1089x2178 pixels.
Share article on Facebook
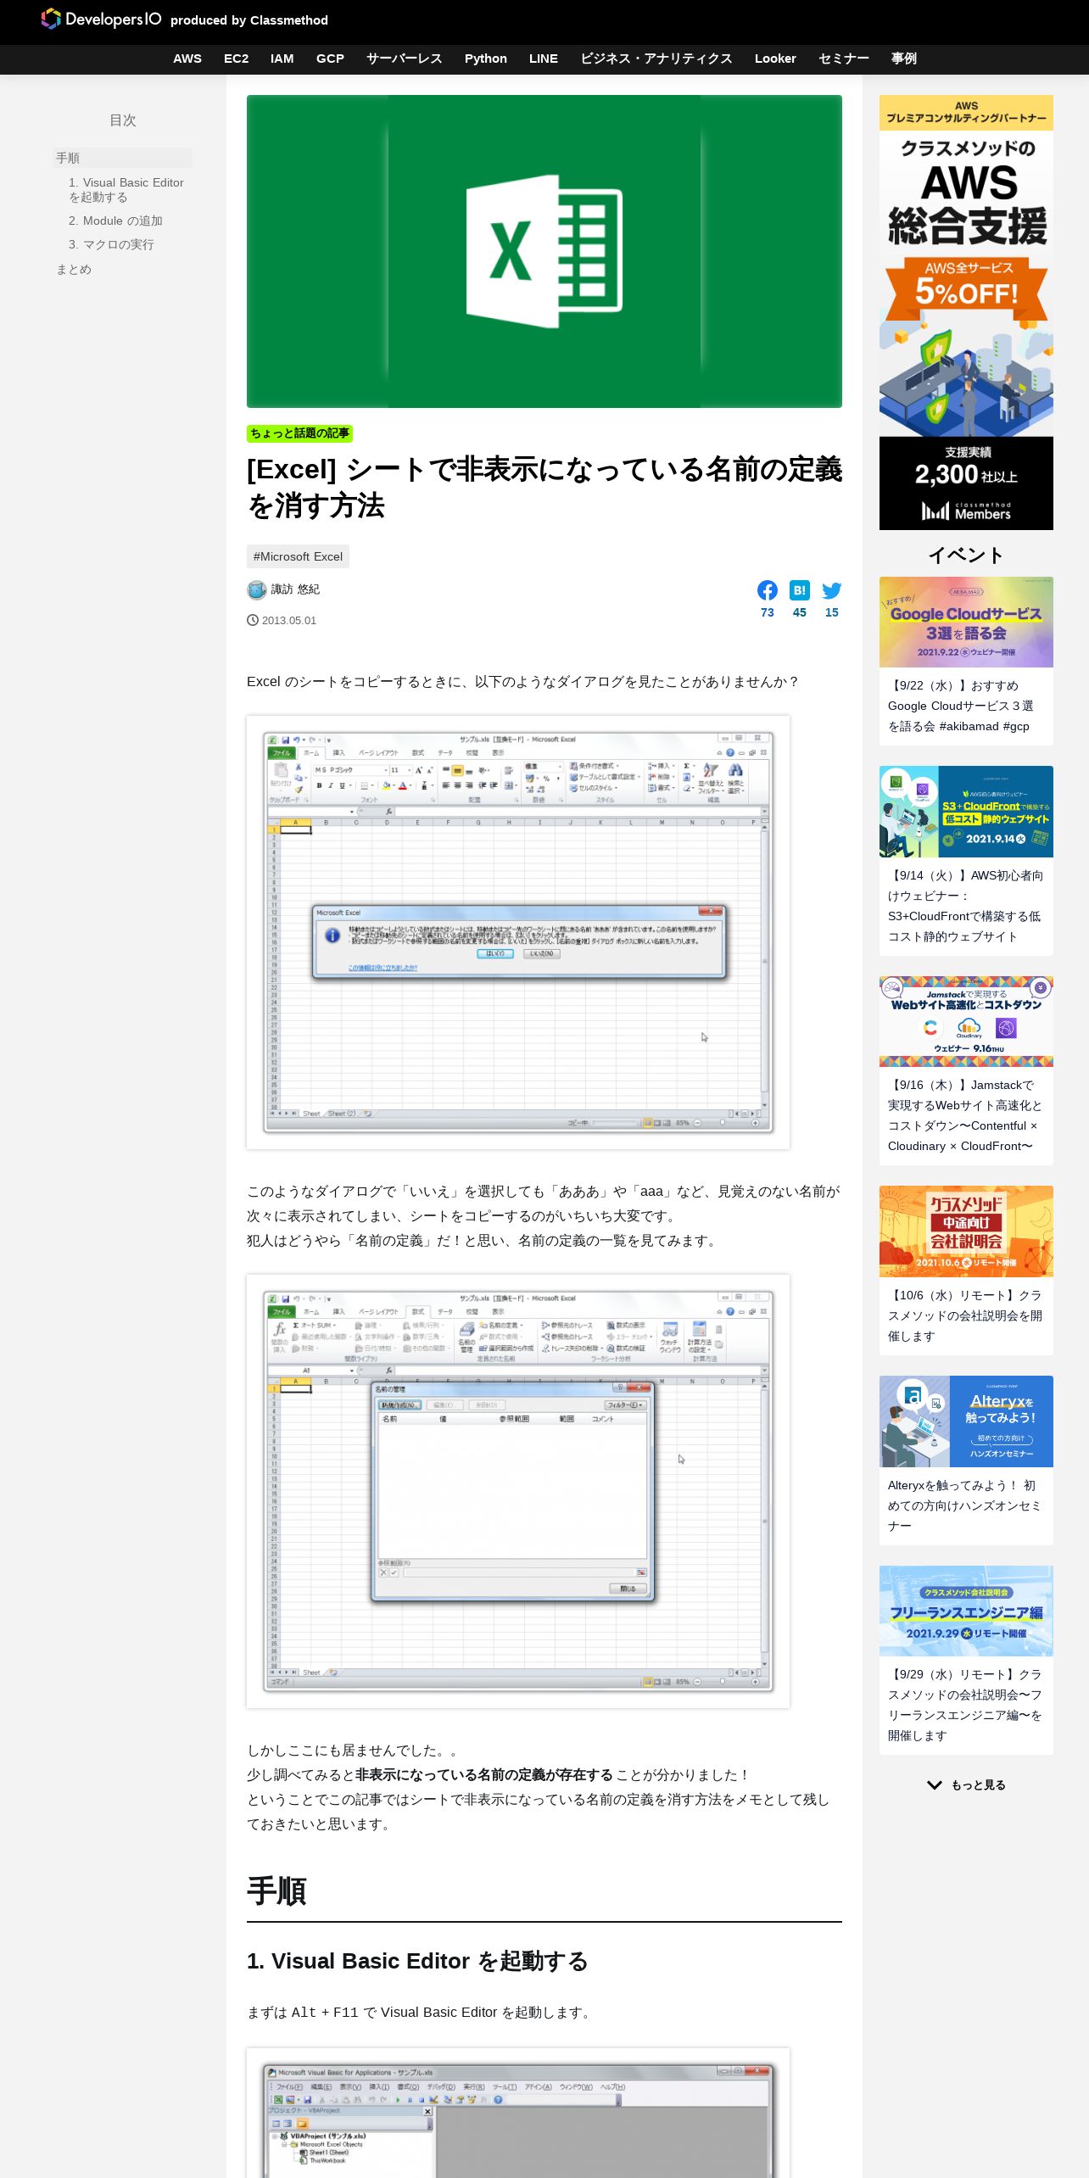(x=768, y=590)
